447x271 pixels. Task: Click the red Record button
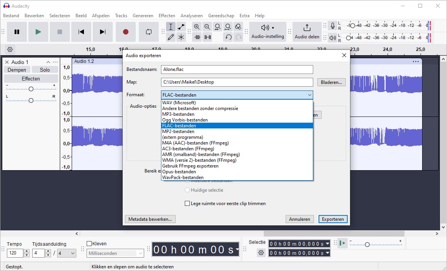click(126, 32)
